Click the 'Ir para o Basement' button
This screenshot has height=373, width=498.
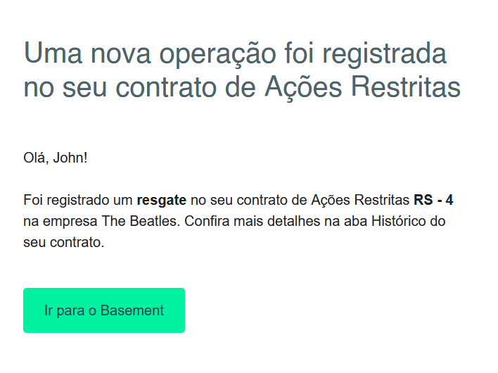point(104,310)
